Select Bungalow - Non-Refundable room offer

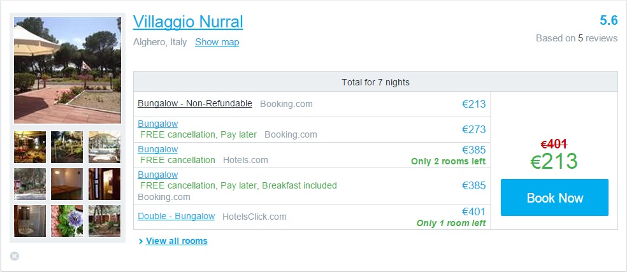point(195,103)
